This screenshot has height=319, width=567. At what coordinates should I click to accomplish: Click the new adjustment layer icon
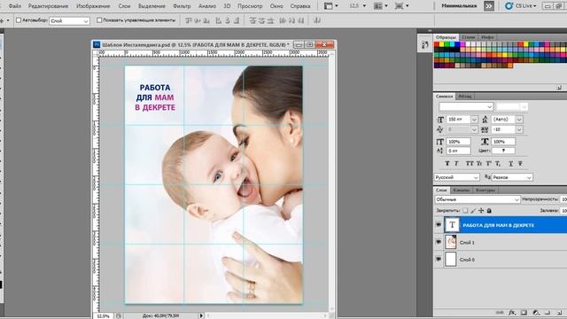coord(535,313)
